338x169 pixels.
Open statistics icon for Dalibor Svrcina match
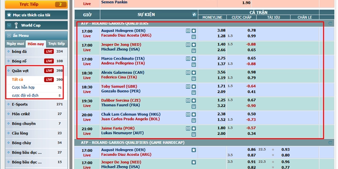[x=194, y=106]
